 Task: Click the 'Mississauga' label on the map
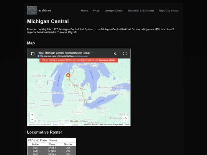click(x=105, y=87)
